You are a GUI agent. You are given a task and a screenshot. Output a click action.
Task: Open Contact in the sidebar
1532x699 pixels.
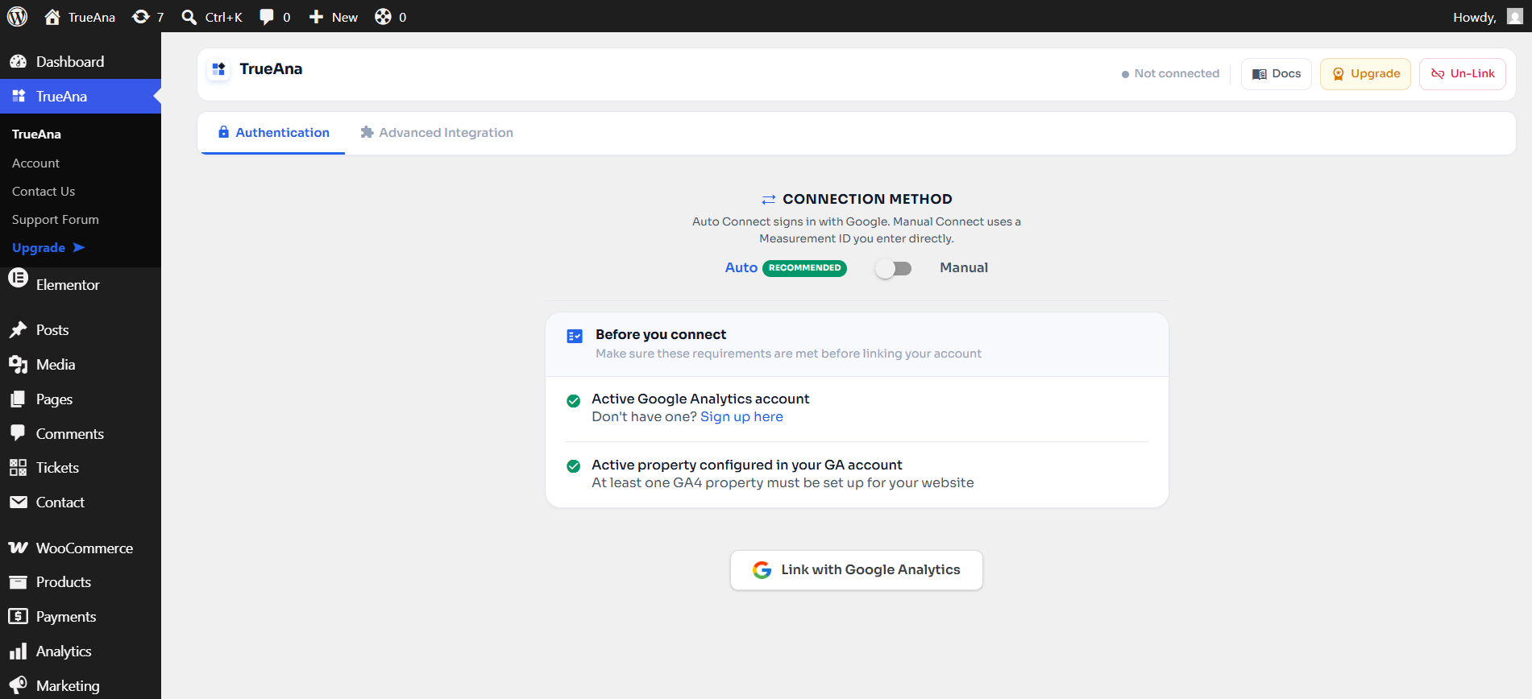pos(81,503)
